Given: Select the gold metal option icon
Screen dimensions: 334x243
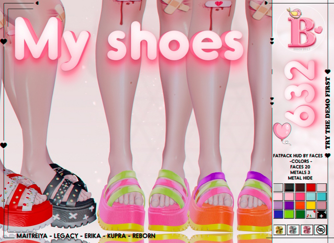Looking at the screenshot, I should coord(280,230).
